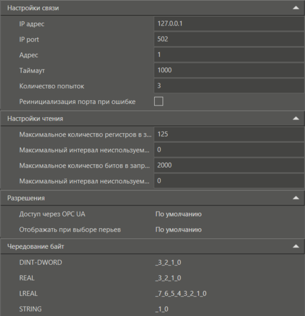Enable Реинициализация порта при ошибке checkbox
305x316 pixels.
click(159, 102)
